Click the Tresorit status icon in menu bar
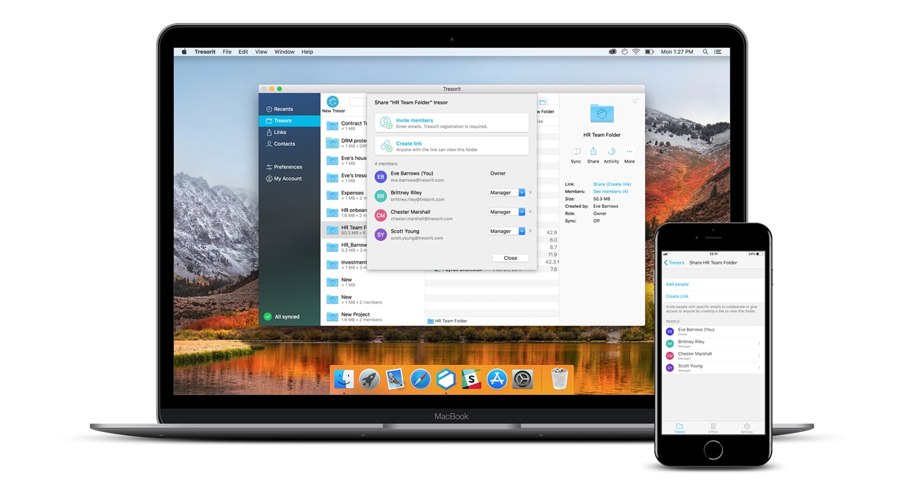The image size is (905, 482). click(624, 52)
